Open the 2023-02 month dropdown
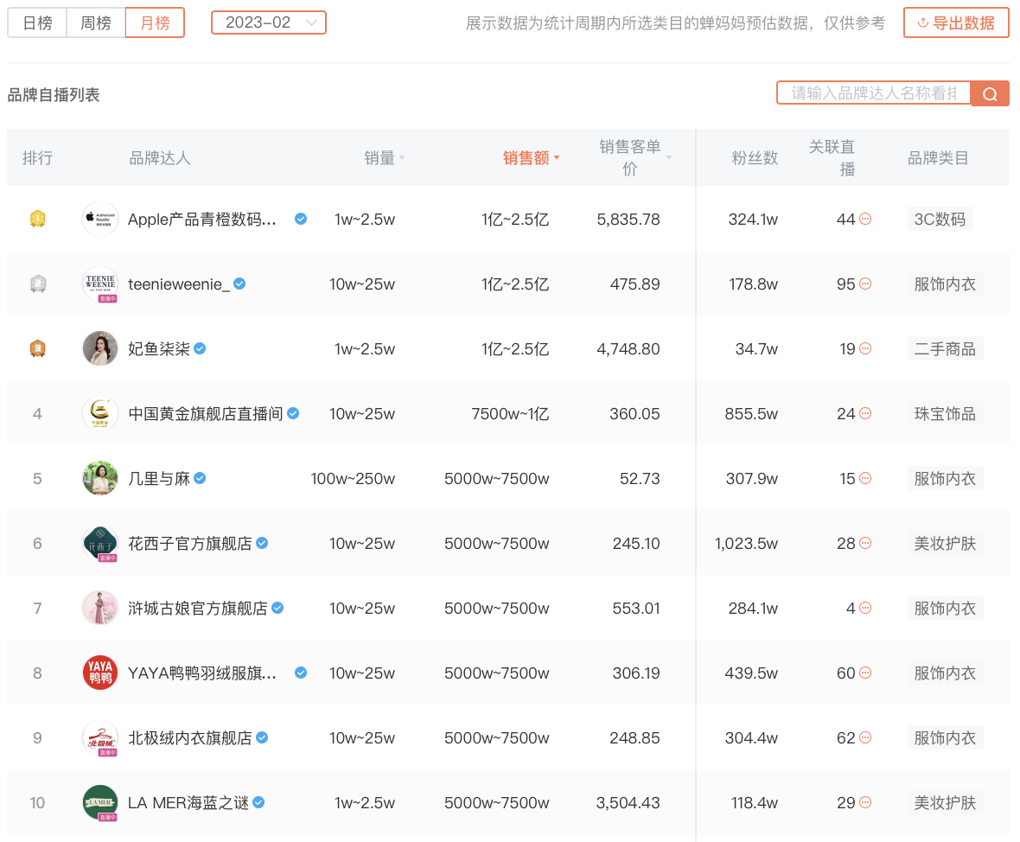 [269, 23]
